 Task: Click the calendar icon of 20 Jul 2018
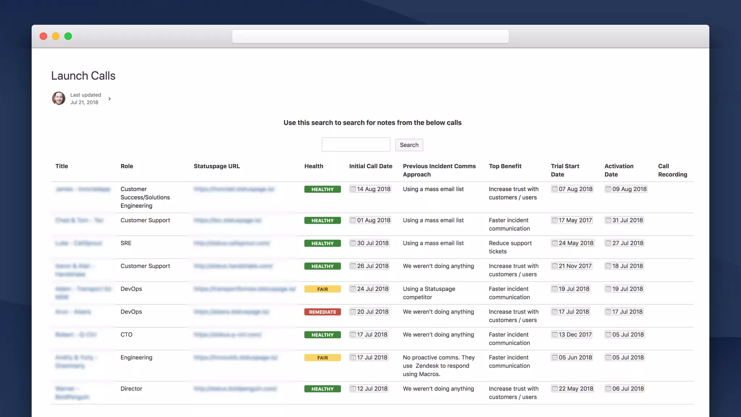(353, 312)
